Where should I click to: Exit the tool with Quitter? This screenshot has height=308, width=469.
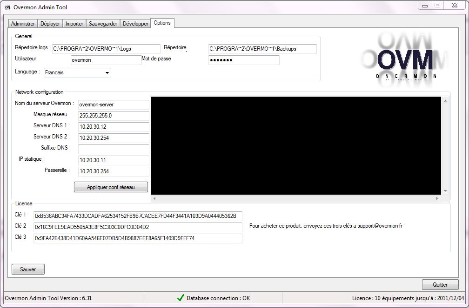click(440, 285)
